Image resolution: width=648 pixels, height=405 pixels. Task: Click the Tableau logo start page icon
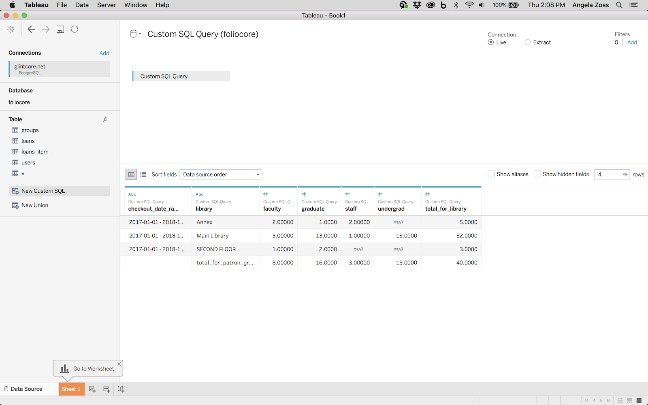[x=11, y=29]
